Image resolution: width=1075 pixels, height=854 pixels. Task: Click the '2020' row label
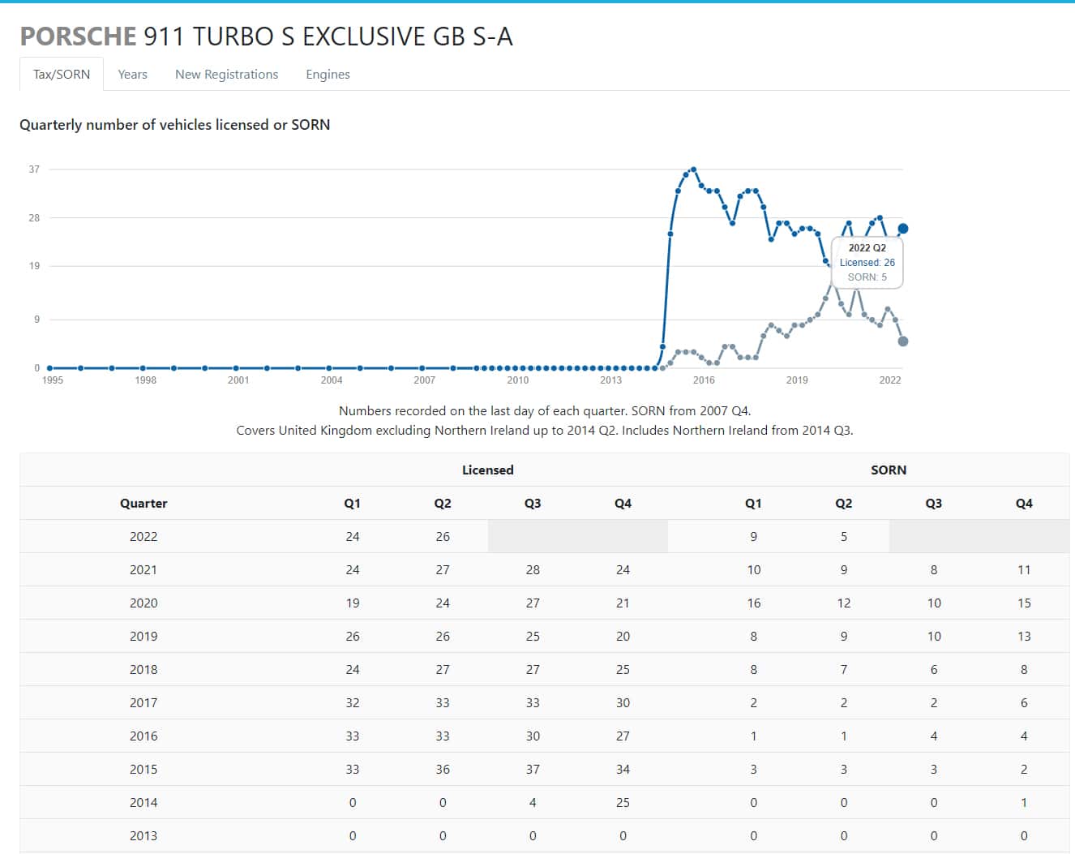[143, 603]
